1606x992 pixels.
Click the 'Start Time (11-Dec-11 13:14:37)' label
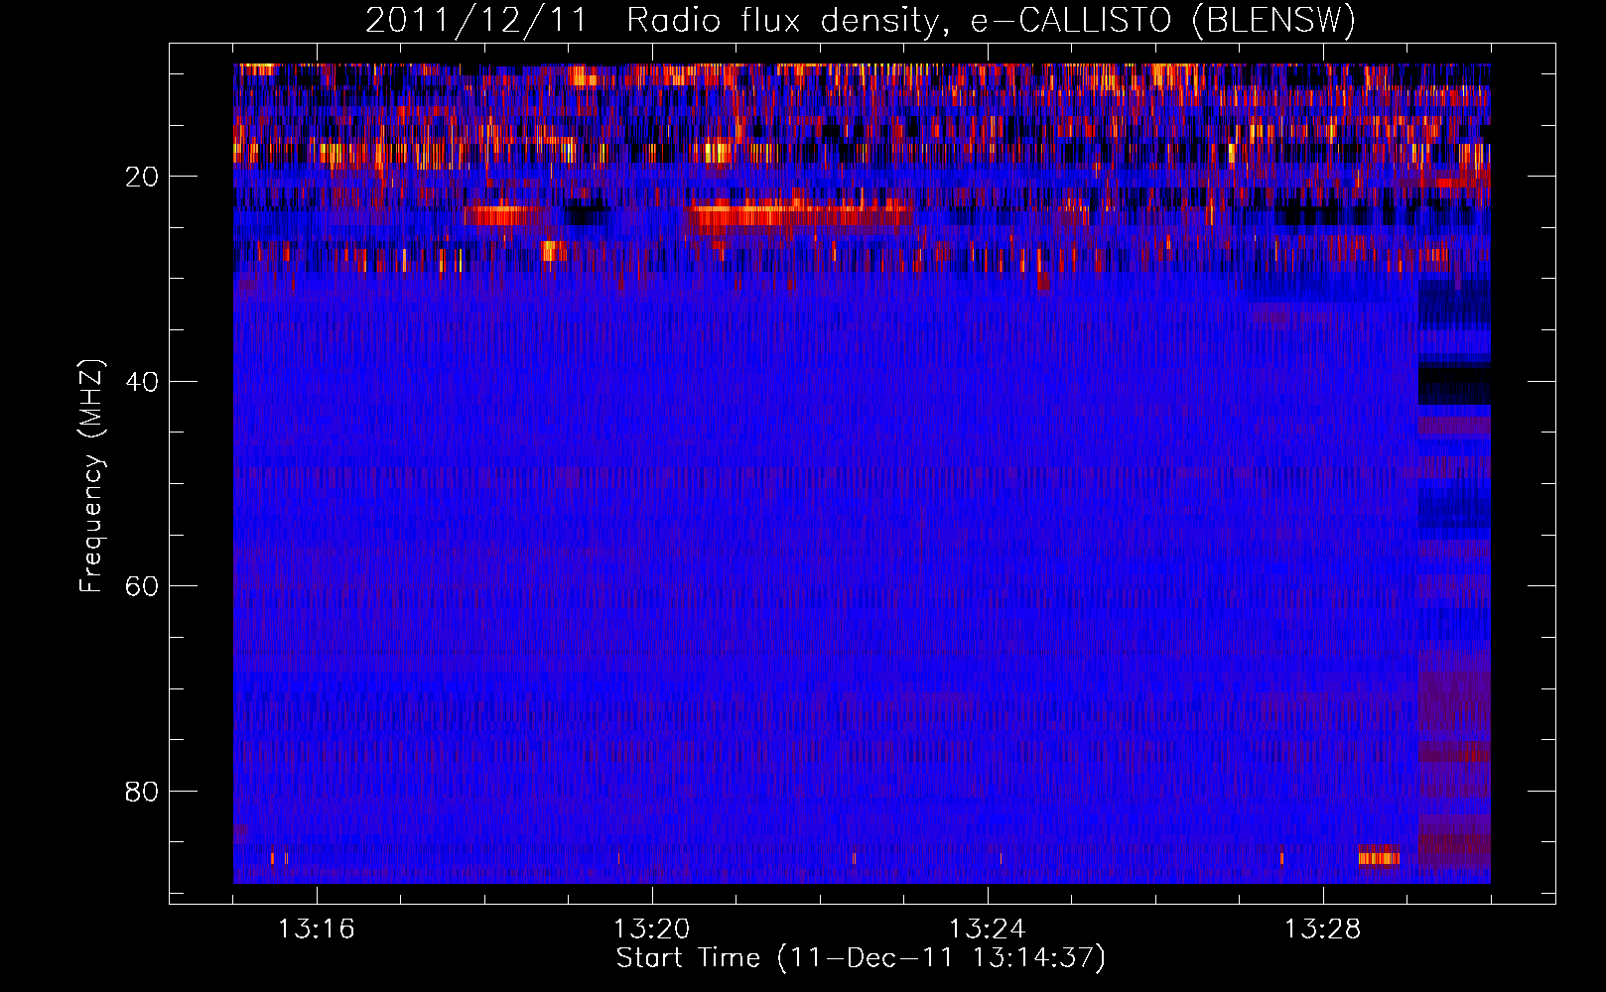[x=861, y=958]
